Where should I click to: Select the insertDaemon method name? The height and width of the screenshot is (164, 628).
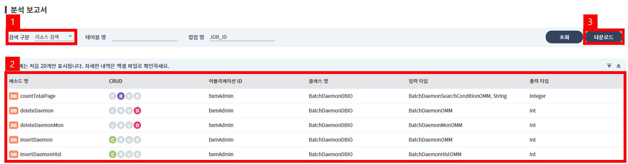coord(36,140)
